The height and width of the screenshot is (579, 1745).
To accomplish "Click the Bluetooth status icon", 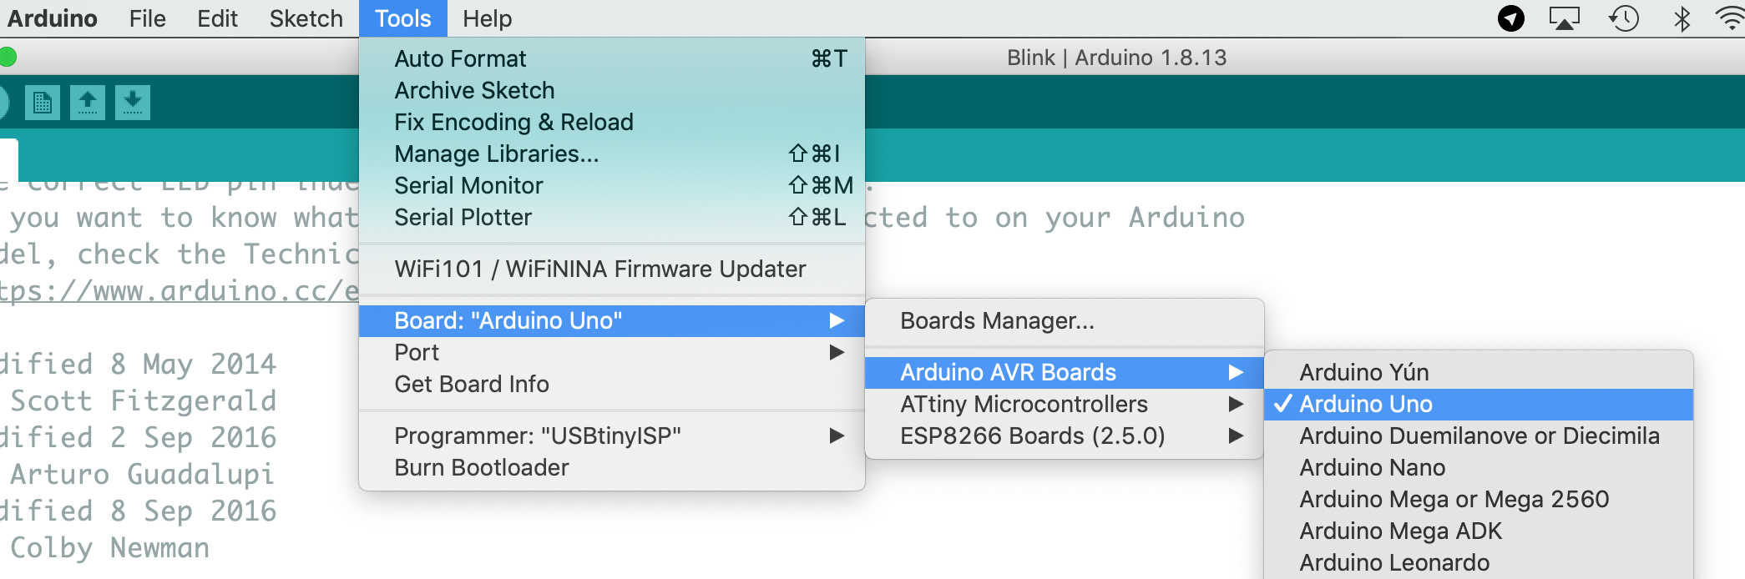I will point(1682,18).
